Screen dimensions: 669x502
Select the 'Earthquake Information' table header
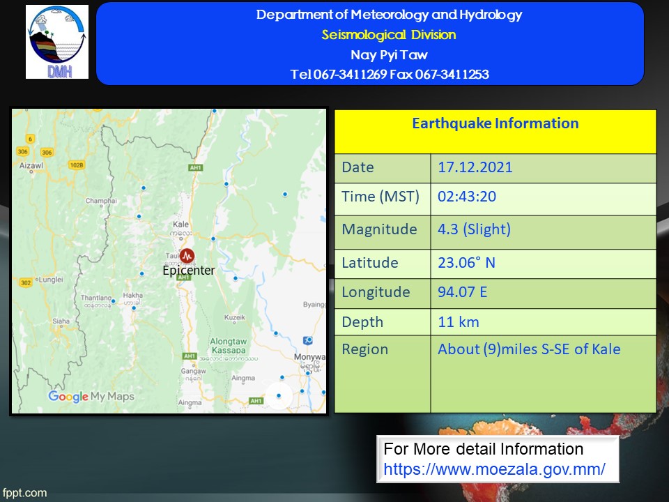point(495,123)
